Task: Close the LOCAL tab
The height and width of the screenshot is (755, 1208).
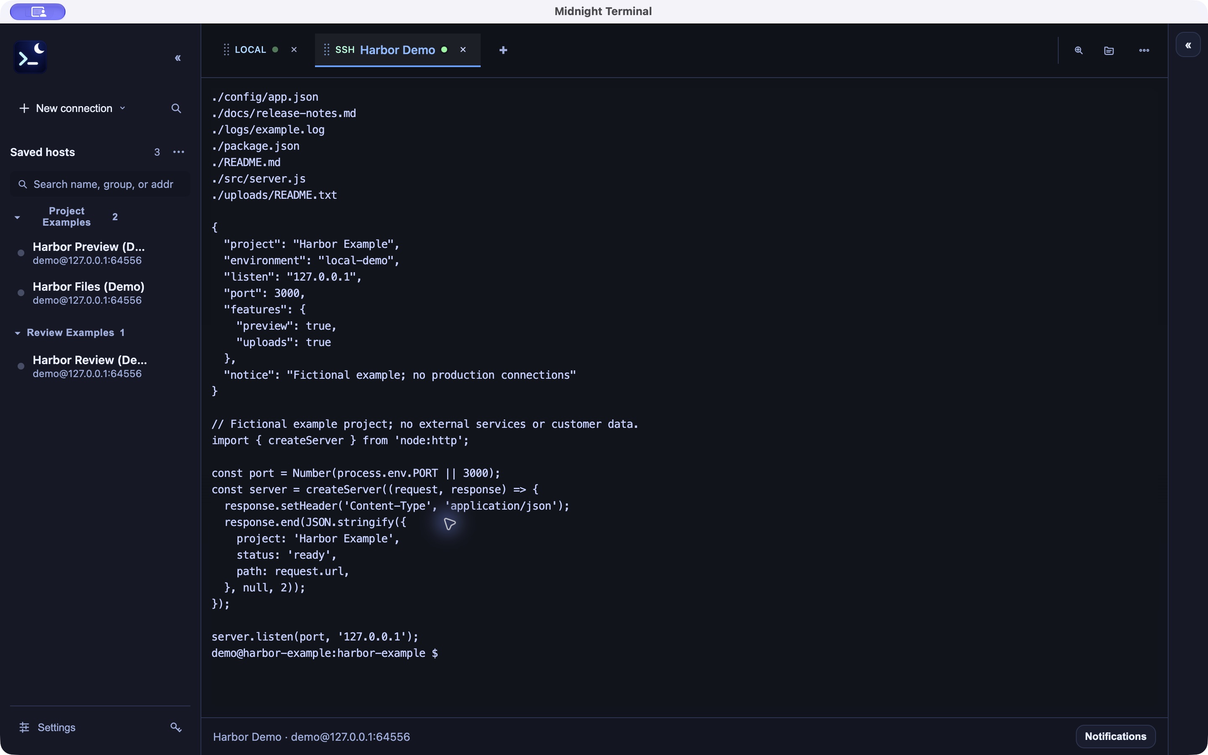Action: point(294,49)
